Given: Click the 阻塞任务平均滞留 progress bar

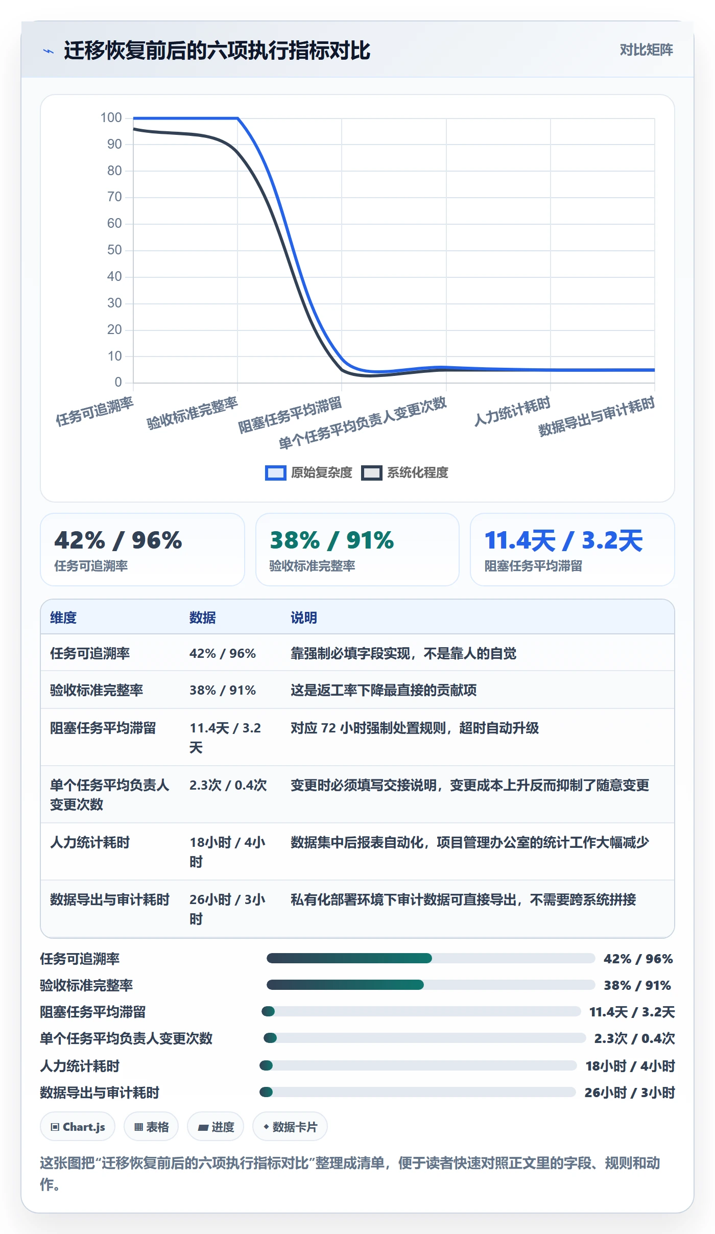Looking at the screenshot, I should 421,1011.
